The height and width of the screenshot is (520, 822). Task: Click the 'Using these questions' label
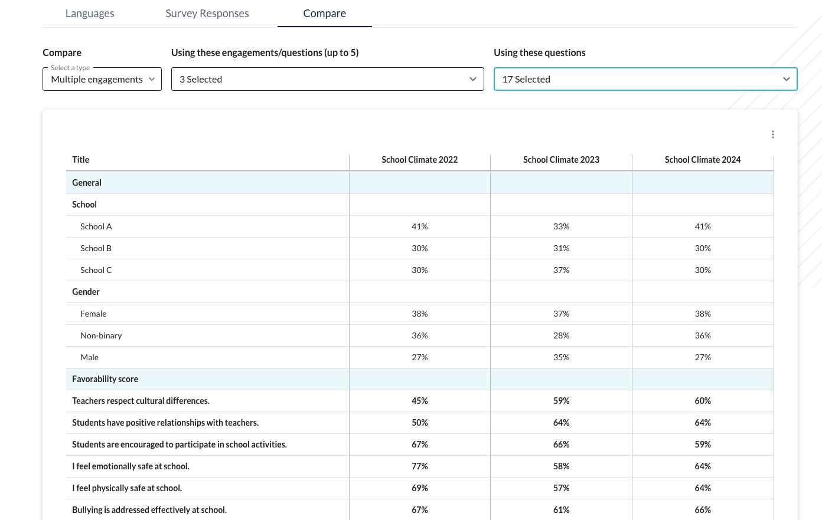tap(540, 52)
